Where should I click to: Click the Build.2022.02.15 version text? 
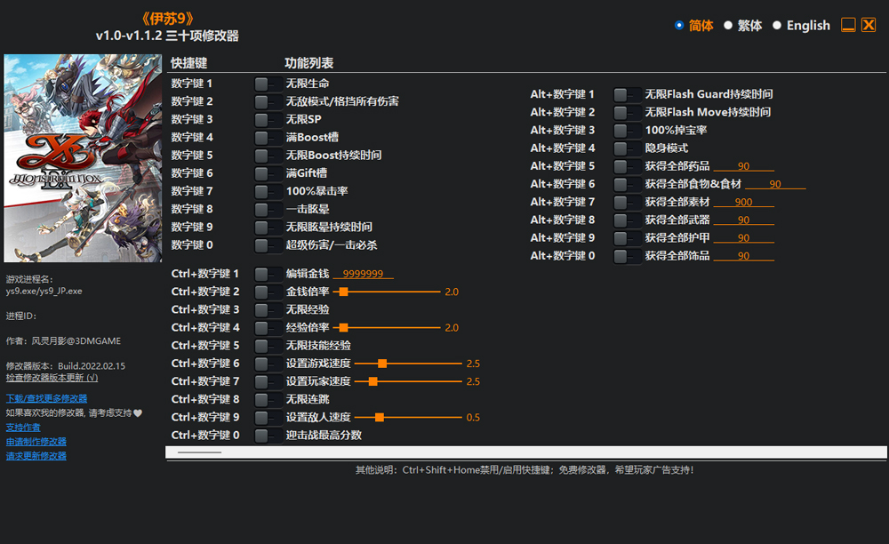(92, 366)
